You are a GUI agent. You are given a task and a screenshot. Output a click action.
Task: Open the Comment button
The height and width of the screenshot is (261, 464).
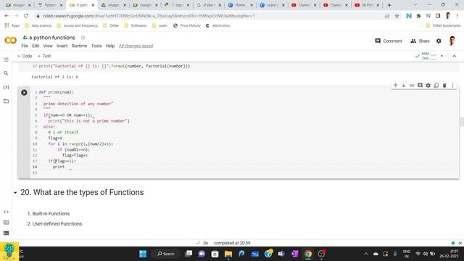(389, 41)
